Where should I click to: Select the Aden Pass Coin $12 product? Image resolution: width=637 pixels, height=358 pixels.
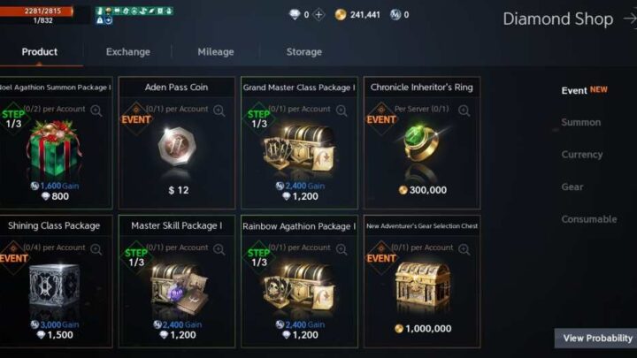coord(177,143)
